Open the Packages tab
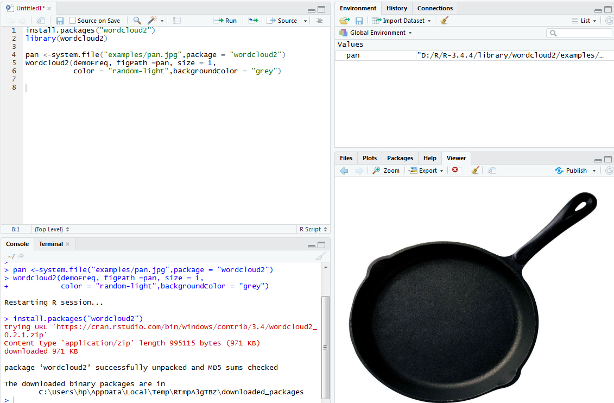 [x=400, y=158]
